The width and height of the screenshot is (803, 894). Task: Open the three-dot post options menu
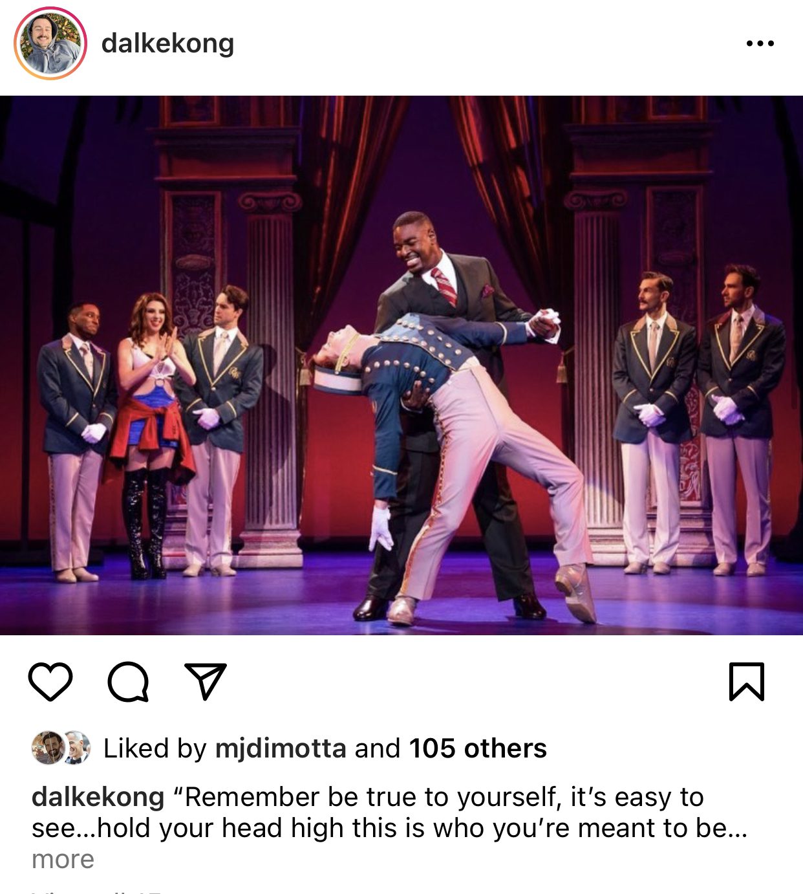click(x=760, y=43)
